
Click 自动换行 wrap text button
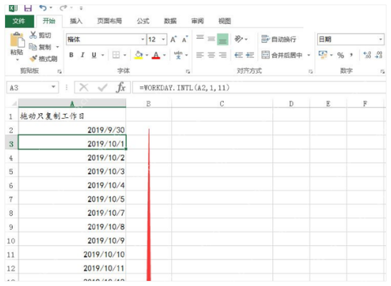click(279, 39)
